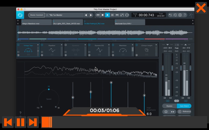This screenshot has width=209, height=130.
Task: Select the City-Lights_R03_Clean_44100.wav track tab
Action: (x=68, y=22)
